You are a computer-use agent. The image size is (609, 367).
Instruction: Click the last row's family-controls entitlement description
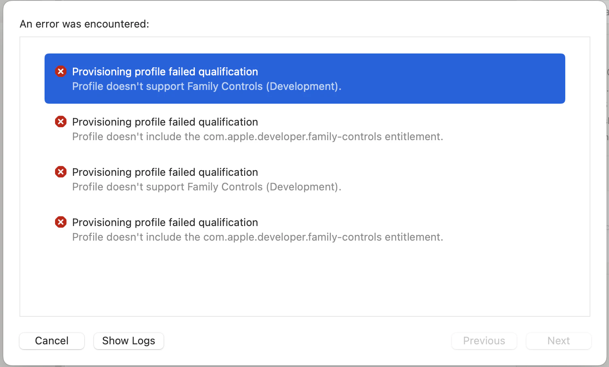[258, 237]
